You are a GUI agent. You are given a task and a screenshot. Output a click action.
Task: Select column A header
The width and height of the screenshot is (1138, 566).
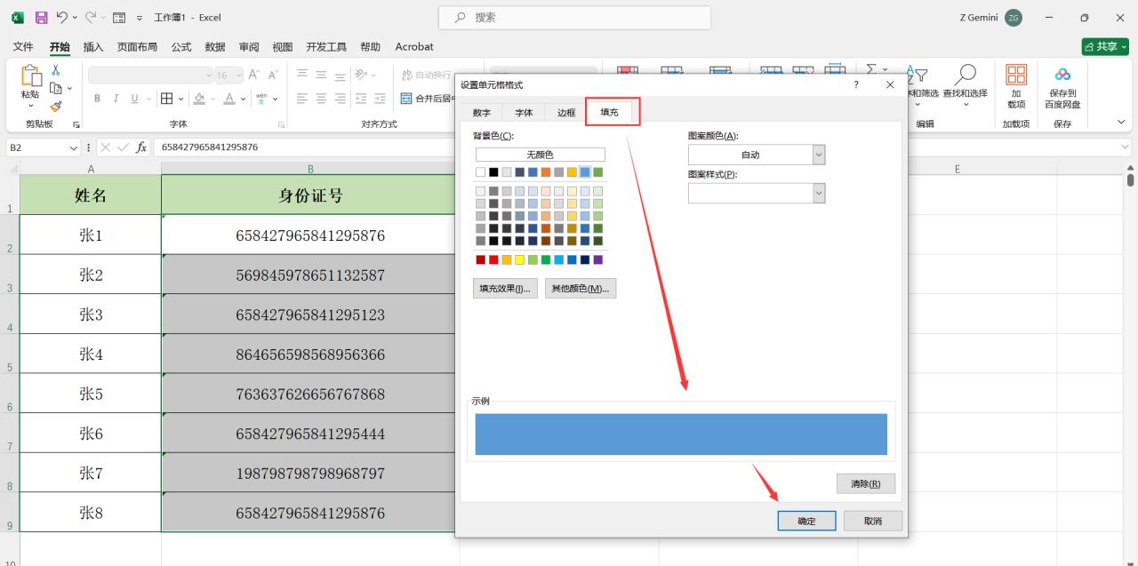click(x=91, y=169)
